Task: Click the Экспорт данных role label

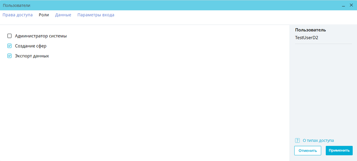Action: 32,56
